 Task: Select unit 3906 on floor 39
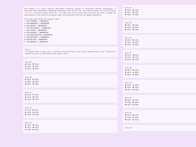[136, 90]
